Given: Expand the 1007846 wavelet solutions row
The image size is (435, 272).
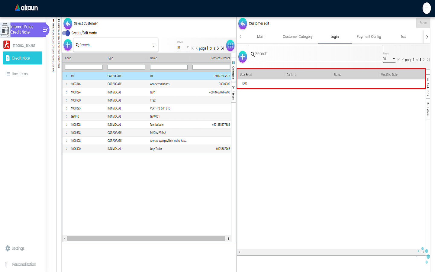Looking at the screenshot, I should coord(67,84).
